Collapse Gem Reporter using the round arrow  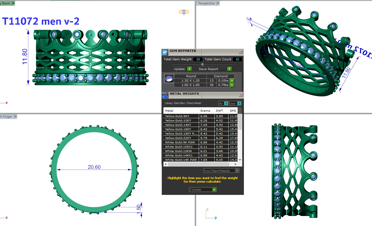pos(203,64)
